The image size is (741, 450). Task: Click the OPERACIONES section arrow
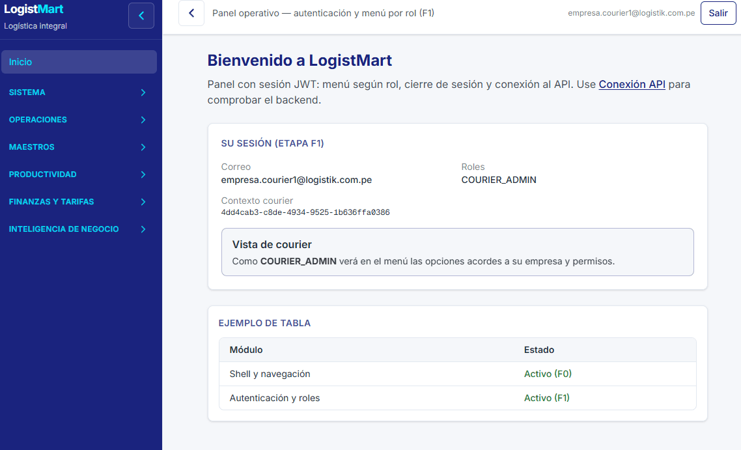(x=143, y=120)
